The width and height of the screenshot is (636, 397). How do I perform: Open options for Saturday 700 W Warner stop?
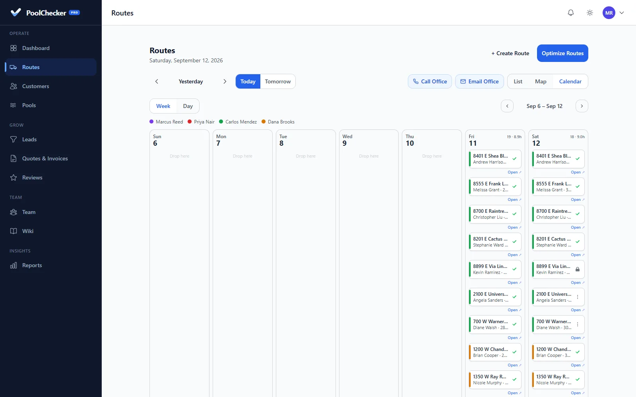578,324
